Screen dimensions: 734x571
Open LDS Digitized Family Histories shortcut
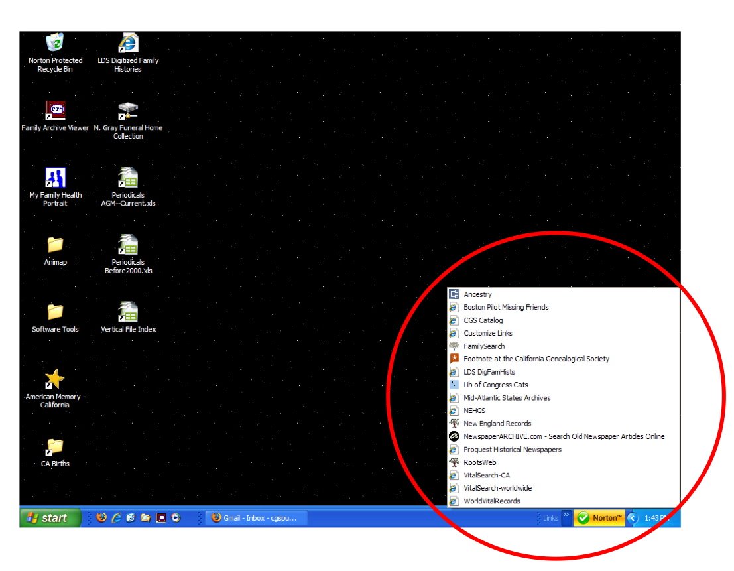point(128,52)
